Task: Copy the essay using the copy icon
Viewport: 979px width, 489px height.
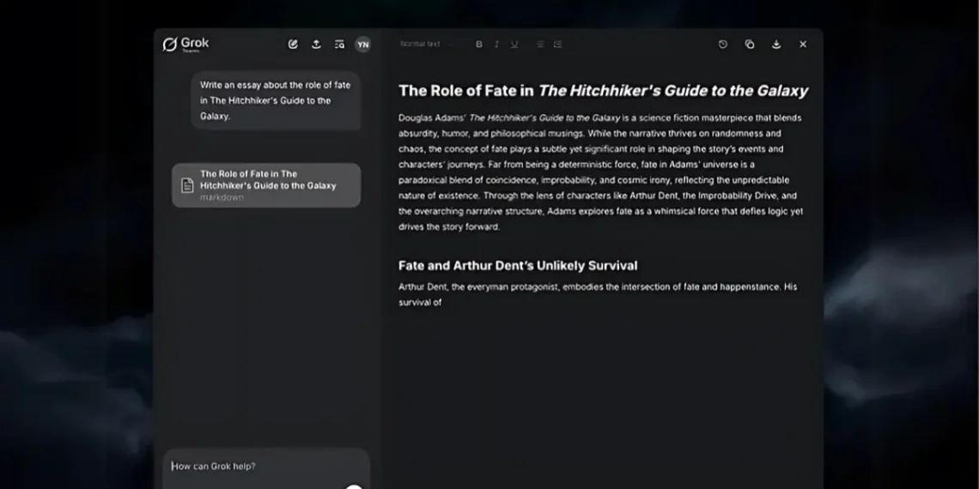Action: click(x=750, y=45)
